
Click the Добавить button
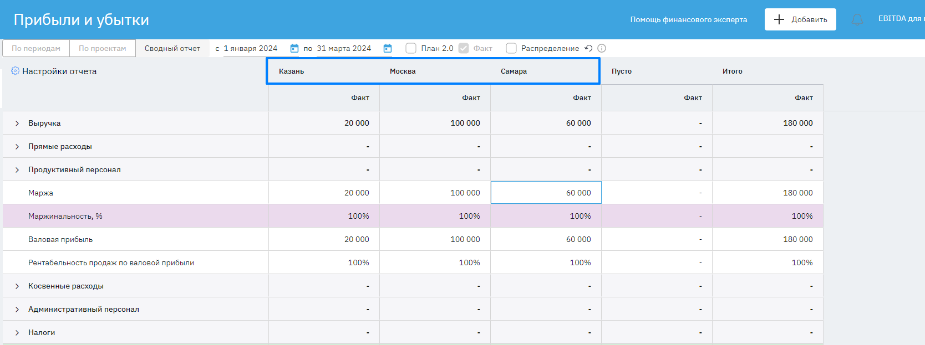(x=800, y=19)
